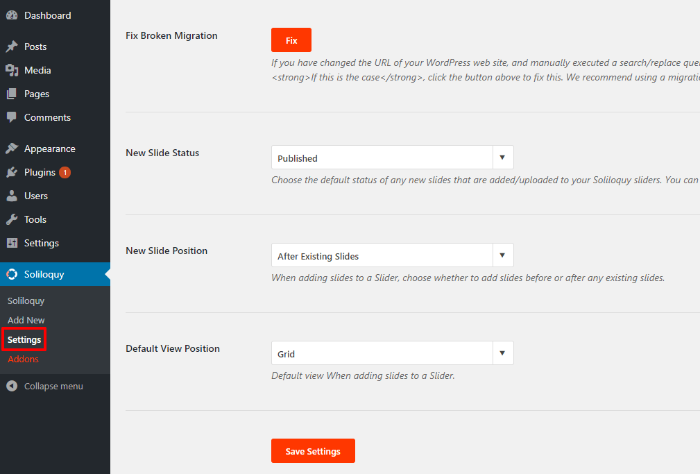700x474 pixels.
Task: Click the Pages icon in sidebar
Action: coord(12,94)
